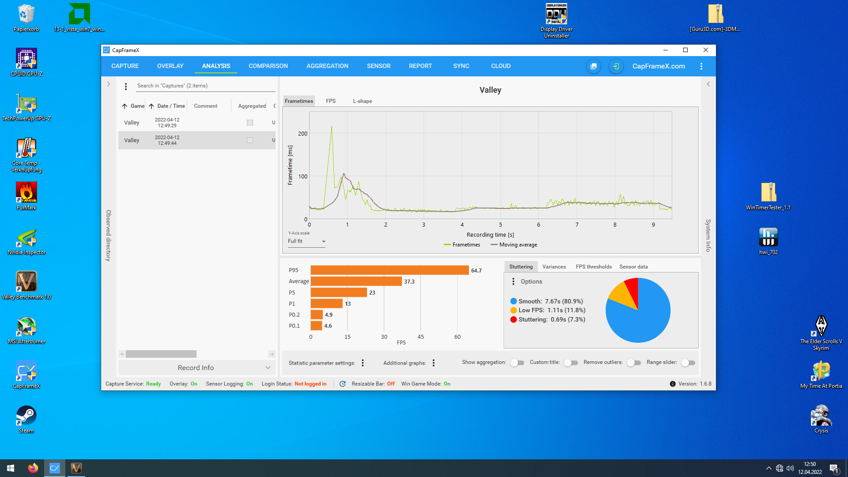The image size is (848, 477).
Task: Open the Y-Axis scale Full fit dropdown
Action: click(307, 242)
